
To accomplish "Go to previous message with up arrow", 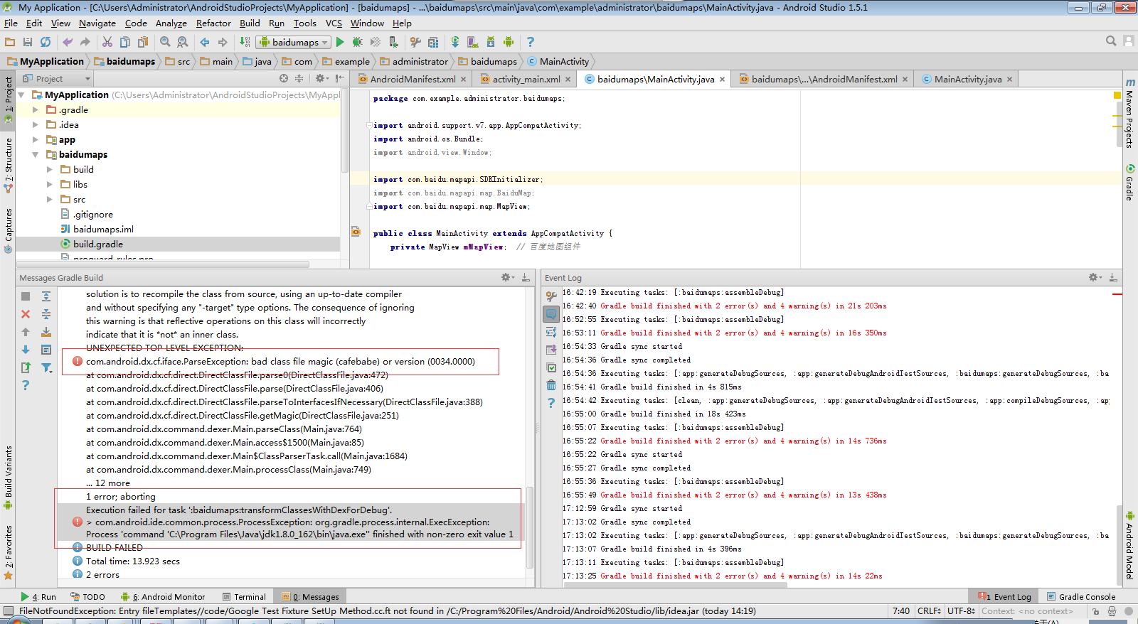I will click(x=26, y=331).
